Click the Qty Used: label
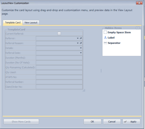 click(x=11, y=72)
